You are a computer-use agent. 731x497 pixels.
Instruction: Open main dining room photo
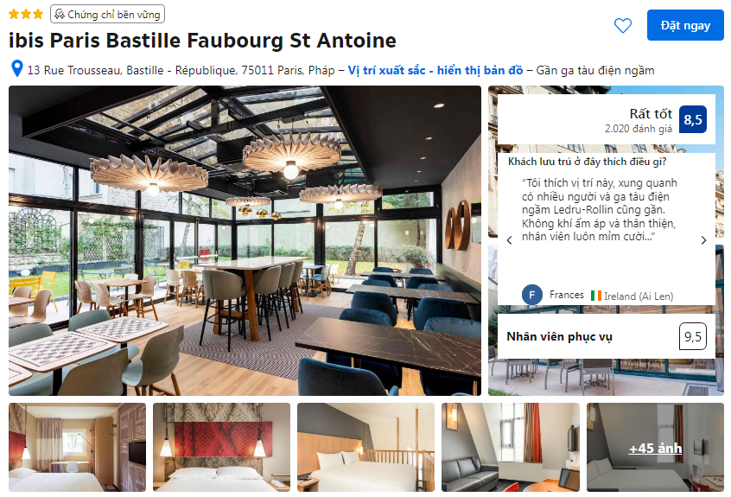tap(245, 240)
